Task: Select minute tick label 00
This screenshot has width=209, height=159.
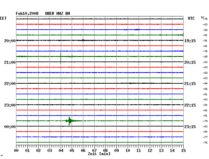Action: pos(16,151)
